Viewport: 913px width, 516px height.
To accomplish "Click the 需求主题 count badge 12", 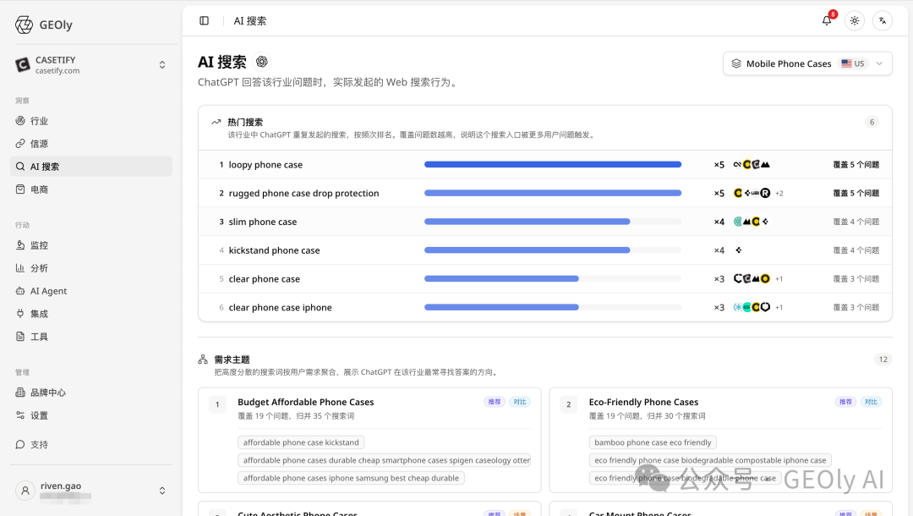I will [x=883, y=360].
